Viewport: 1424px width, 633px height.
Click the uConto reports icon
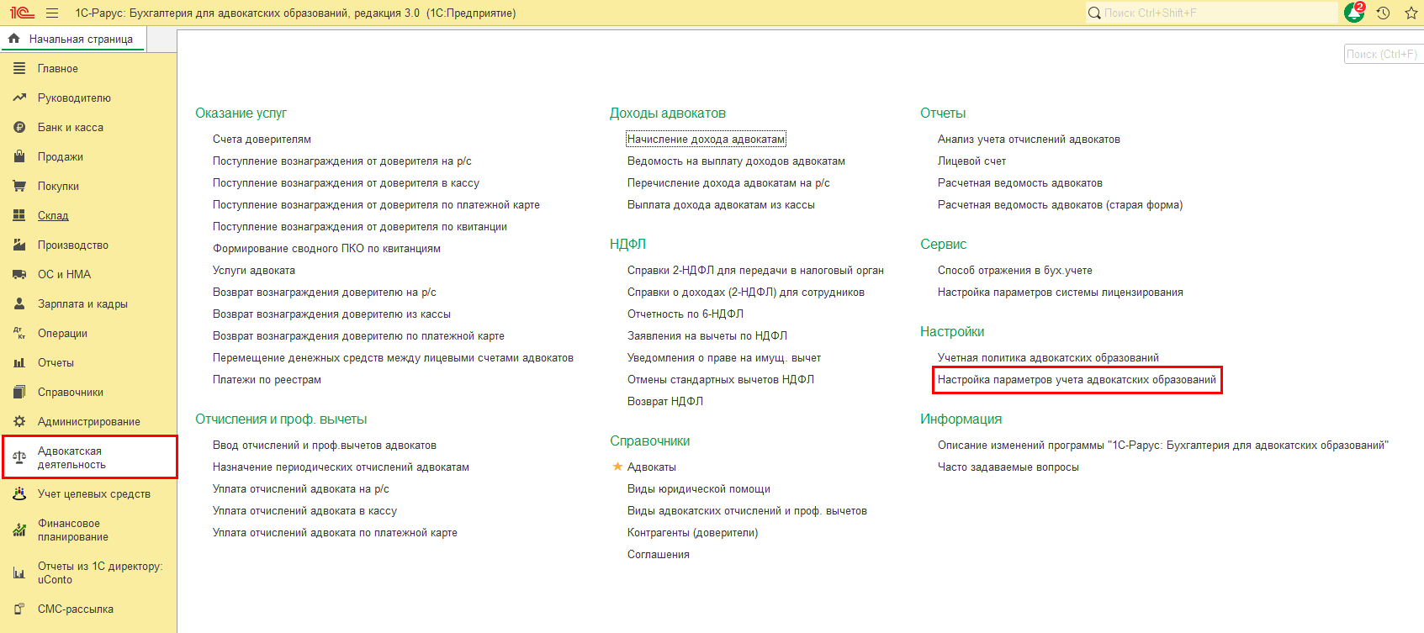pyautogui.click(x=19, y=572)
